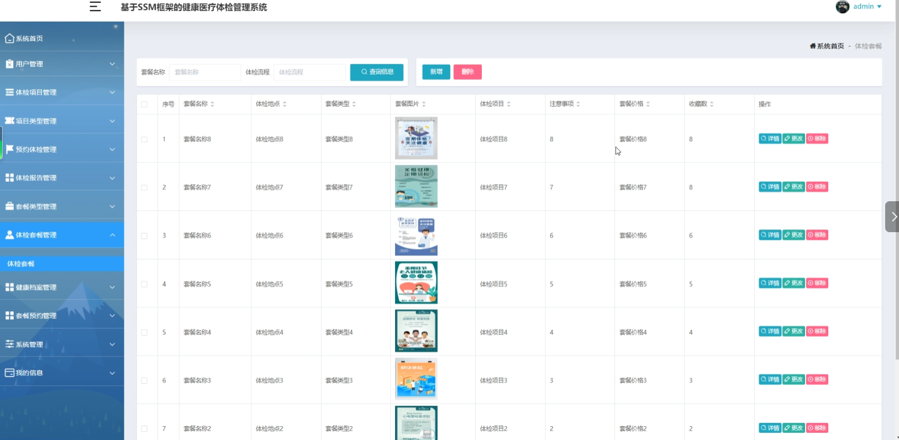Toggle the hamburger sidebar menu icon

[x=95, y=7]
